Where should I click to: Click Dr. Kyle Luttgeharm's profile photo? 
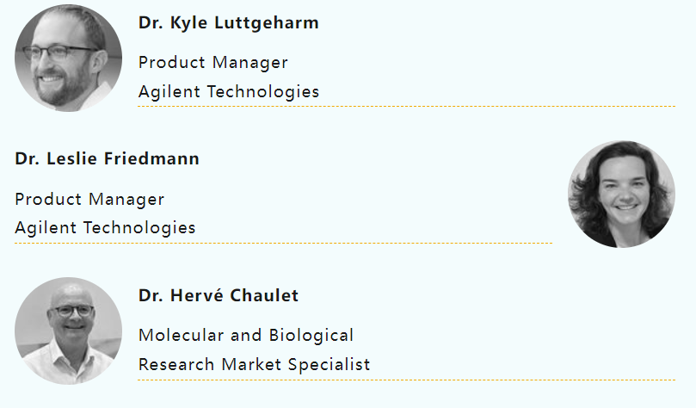[x=68, y=59]
